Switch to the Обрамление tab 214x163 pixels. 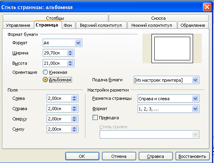click(193, 25)
